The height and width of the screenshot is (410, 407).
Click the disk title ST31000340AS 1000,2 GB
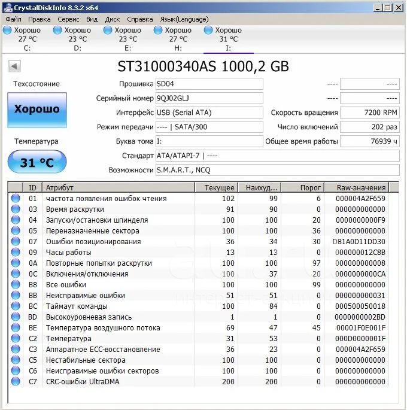pos(203,66)
